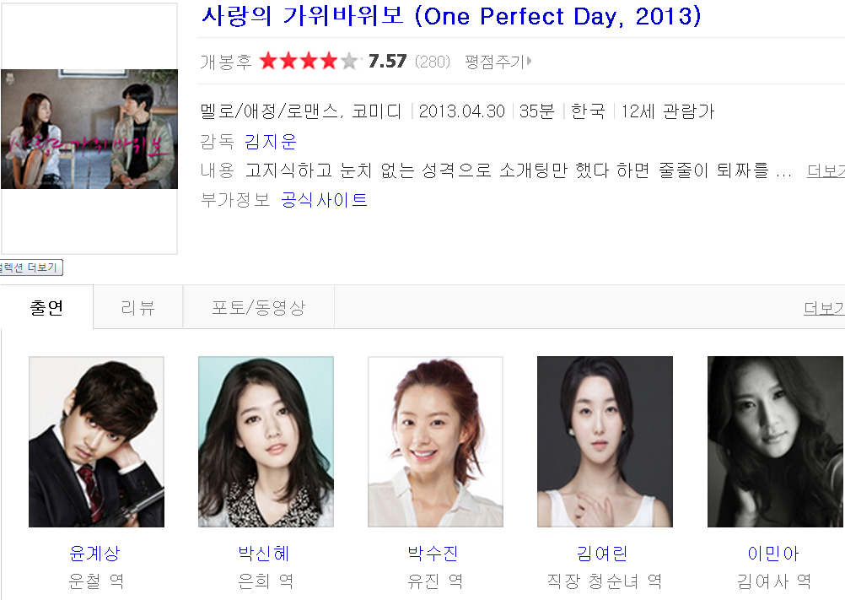The image size is (845, 600).
Task: Open 김여린 actor photo
Action: point(605,441)
